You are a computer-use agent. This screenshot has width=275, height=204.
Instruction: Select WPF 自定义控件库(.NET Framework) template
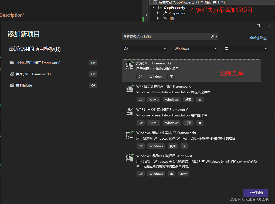[191, 93]
